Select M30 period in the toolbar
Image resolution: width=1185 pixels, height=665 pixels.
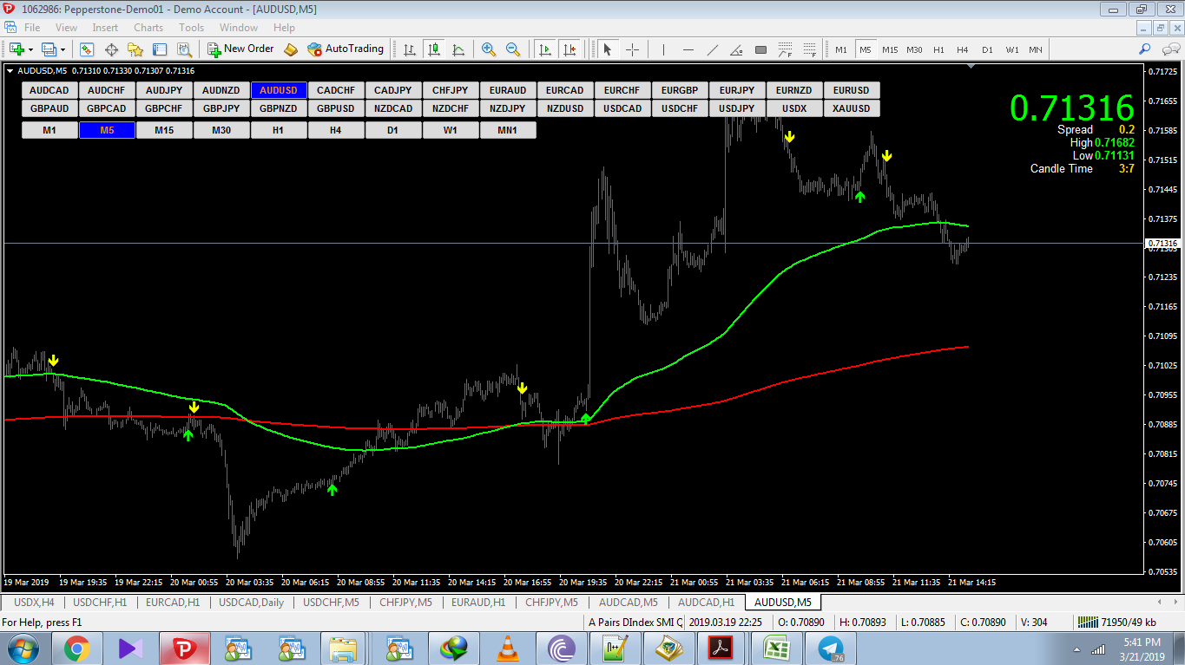[914, 49]
